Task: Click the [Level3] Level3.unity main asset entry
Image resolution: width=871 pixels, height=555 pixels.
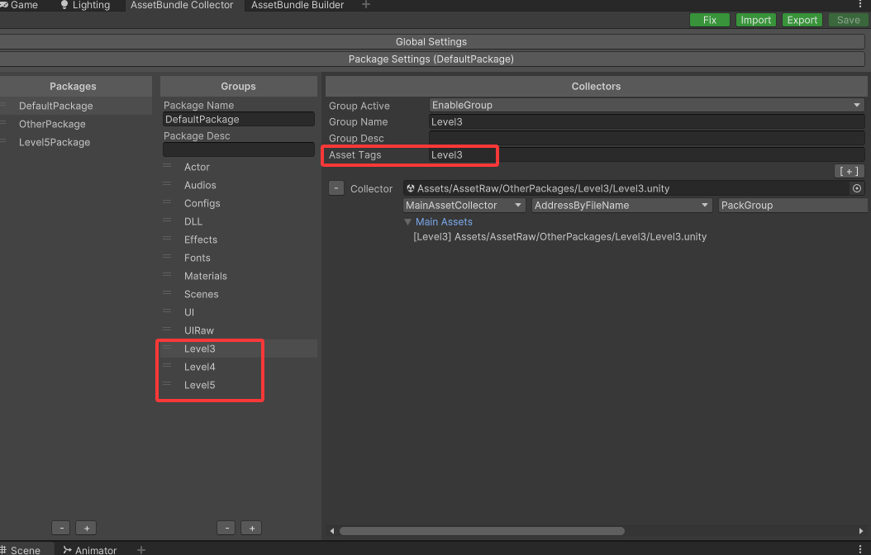Action: coord(560,236)
